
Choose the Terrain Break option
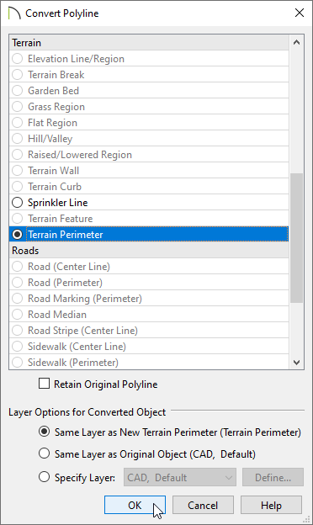coord(18,75)
